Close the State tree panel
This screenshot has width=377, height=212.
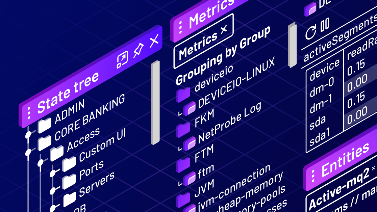pyautogui.click(x=154, y=41)
